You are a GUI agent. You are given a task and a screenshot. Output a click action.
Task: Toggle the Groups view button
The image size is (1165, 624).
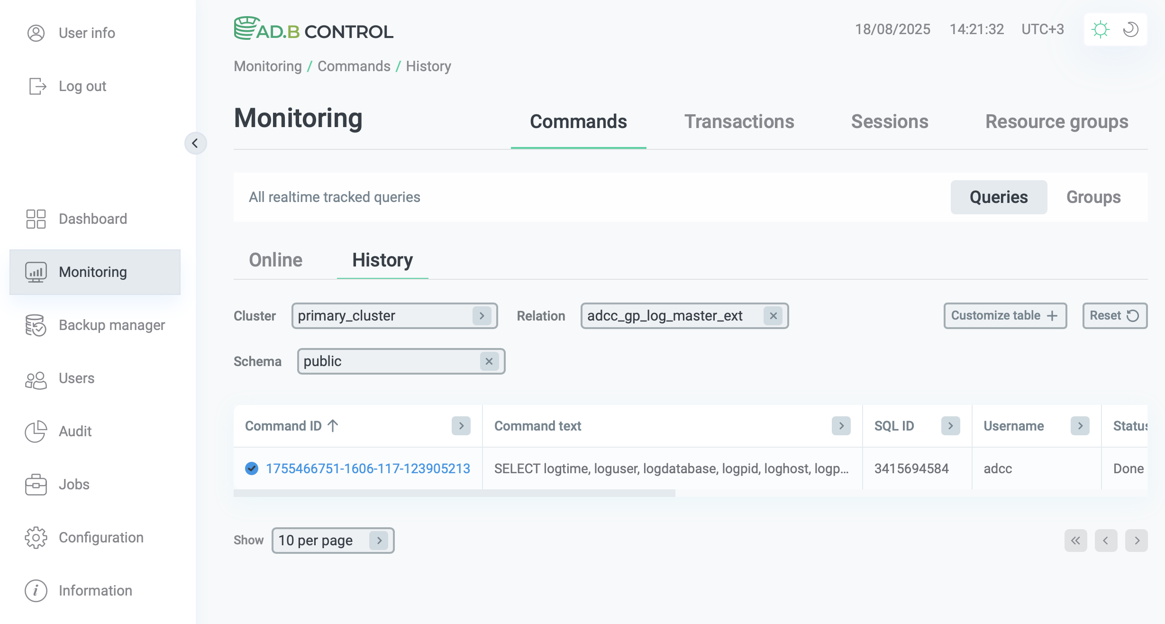(x=1093, y=197)
